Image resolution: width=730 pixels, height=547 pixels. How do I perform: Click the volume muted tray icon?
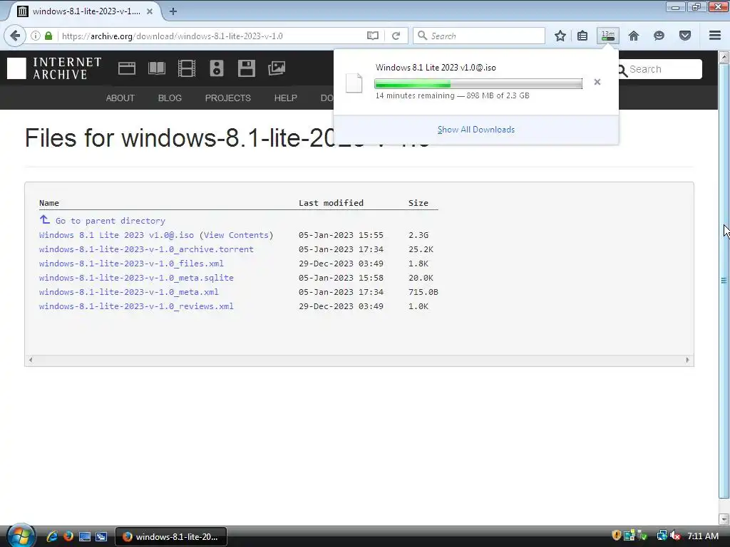tap(676, 536)
